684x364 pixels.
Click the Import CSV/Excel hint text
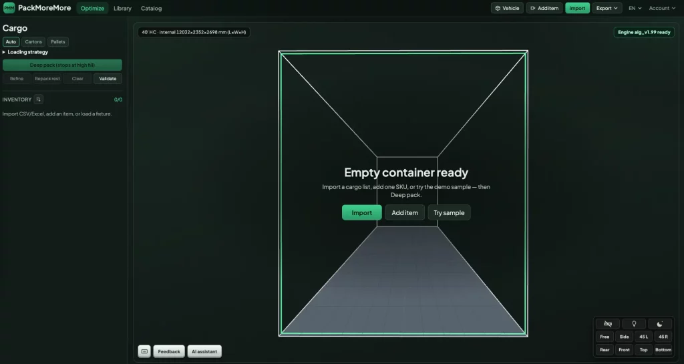click(x=57, y=114)
